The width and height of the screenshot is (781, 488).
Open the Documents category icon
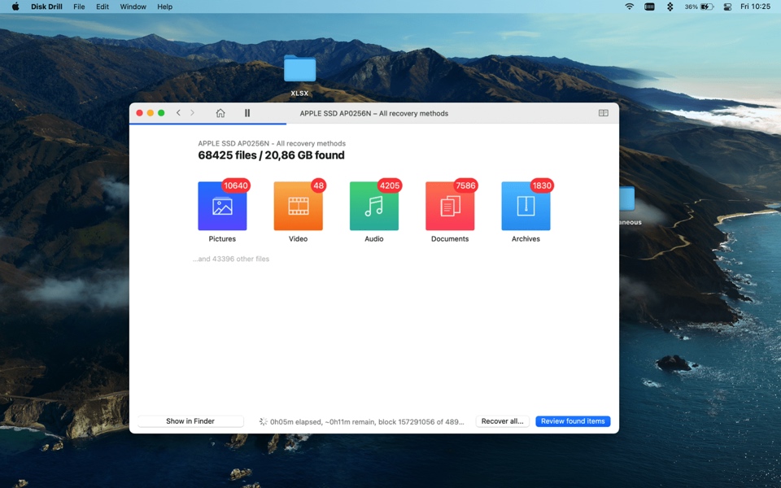(x=450, y=206)
